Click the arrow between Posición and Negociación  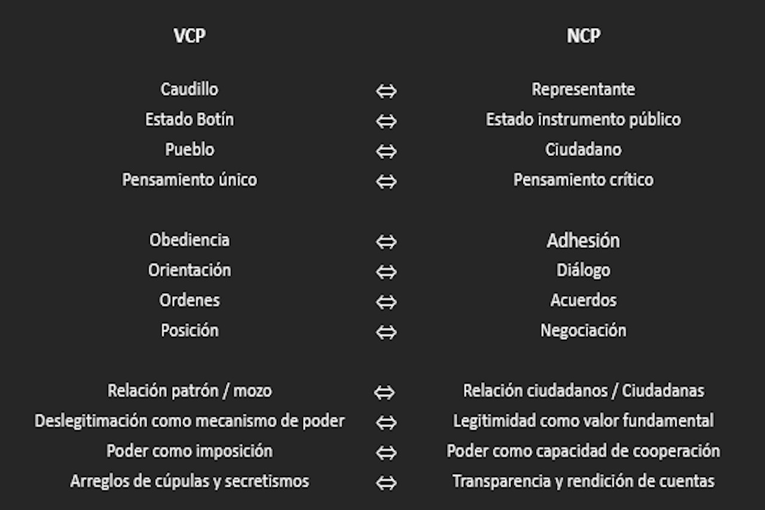click(x=385, y=332)
